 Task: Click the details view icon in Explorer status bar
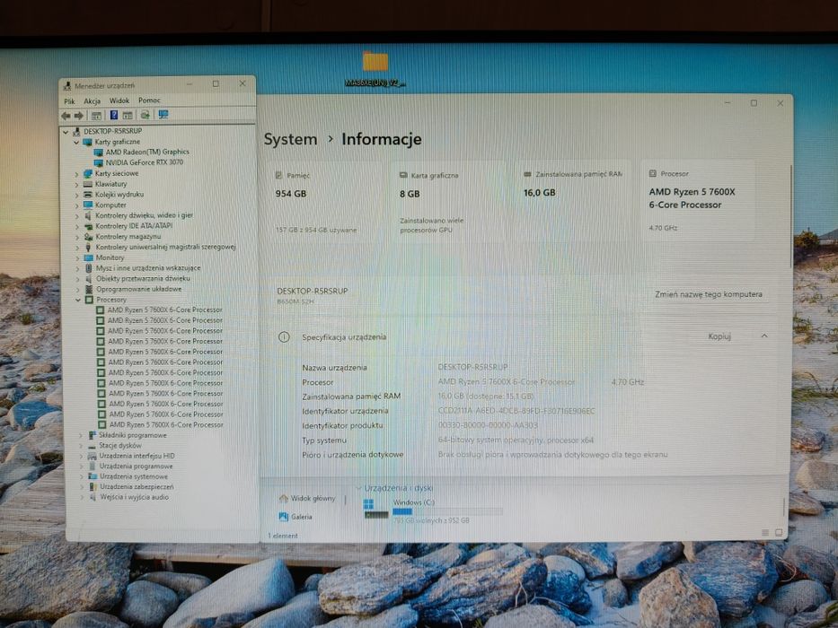pyautogui.click(x=765, y=533)
